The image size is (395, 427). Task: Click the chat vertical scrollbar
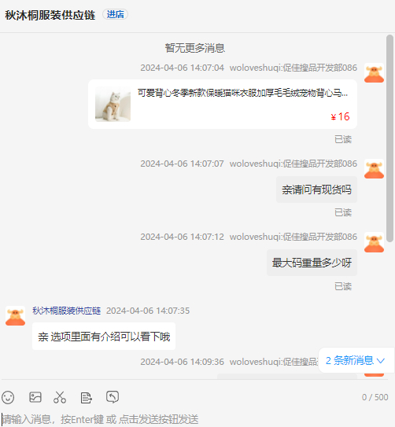tap(389, 138)
